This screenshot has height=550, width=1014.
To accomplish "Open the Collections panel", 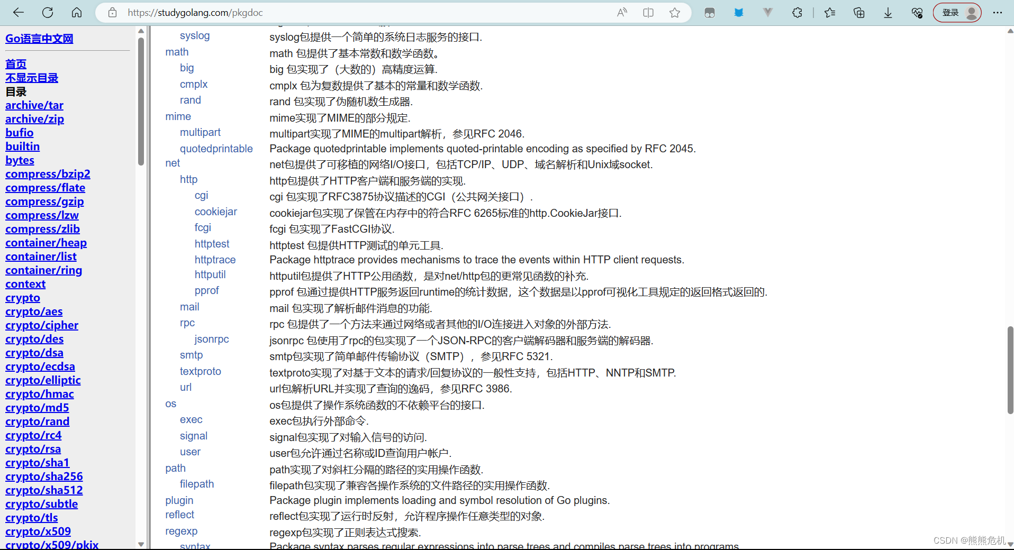I will 859,13.
